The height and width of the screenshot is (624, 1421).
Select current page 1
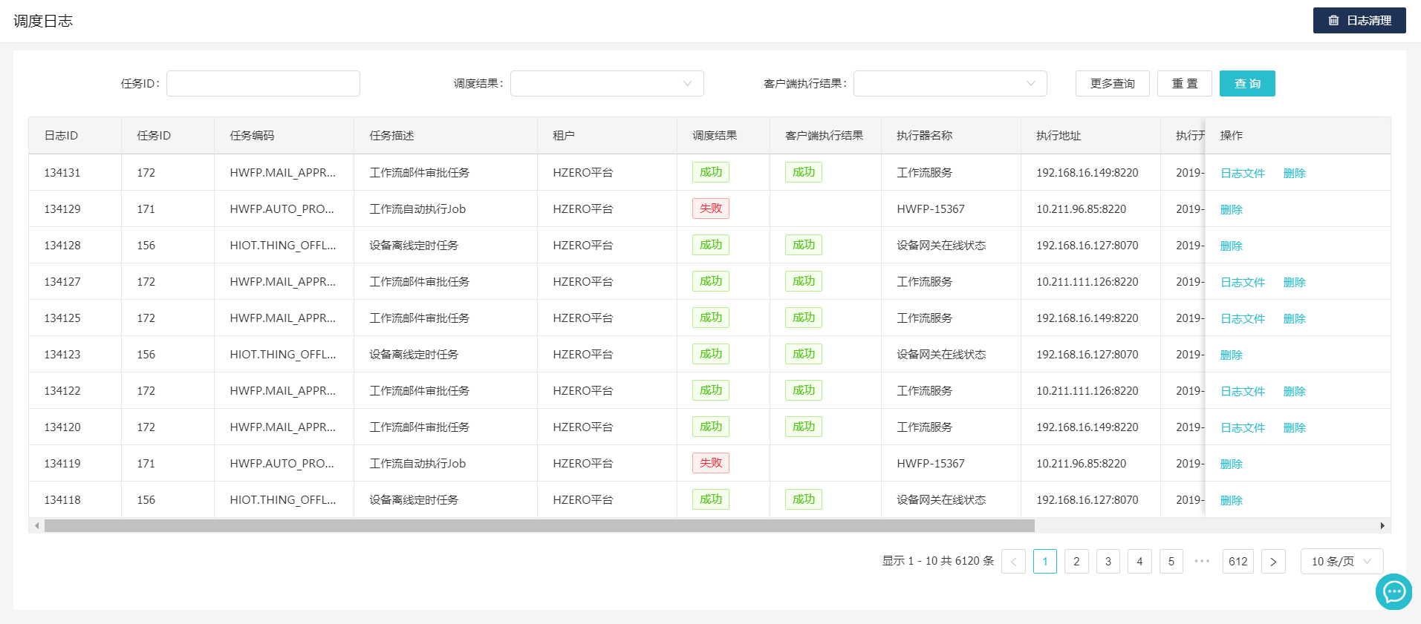tap(1045, 562)
